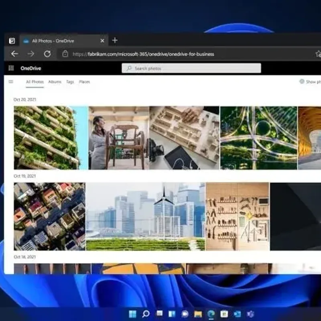This screenshot has width=321, height=321.
Task: Switch to the Tags tab
Action: (70, 82)
